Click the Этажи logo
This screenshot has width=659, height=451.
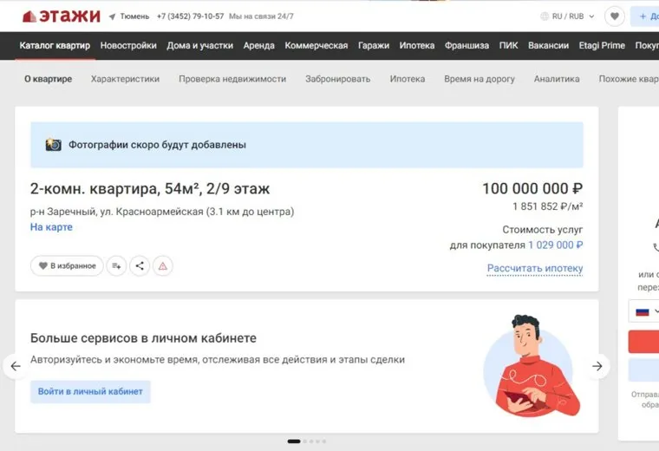click(61, 16)
